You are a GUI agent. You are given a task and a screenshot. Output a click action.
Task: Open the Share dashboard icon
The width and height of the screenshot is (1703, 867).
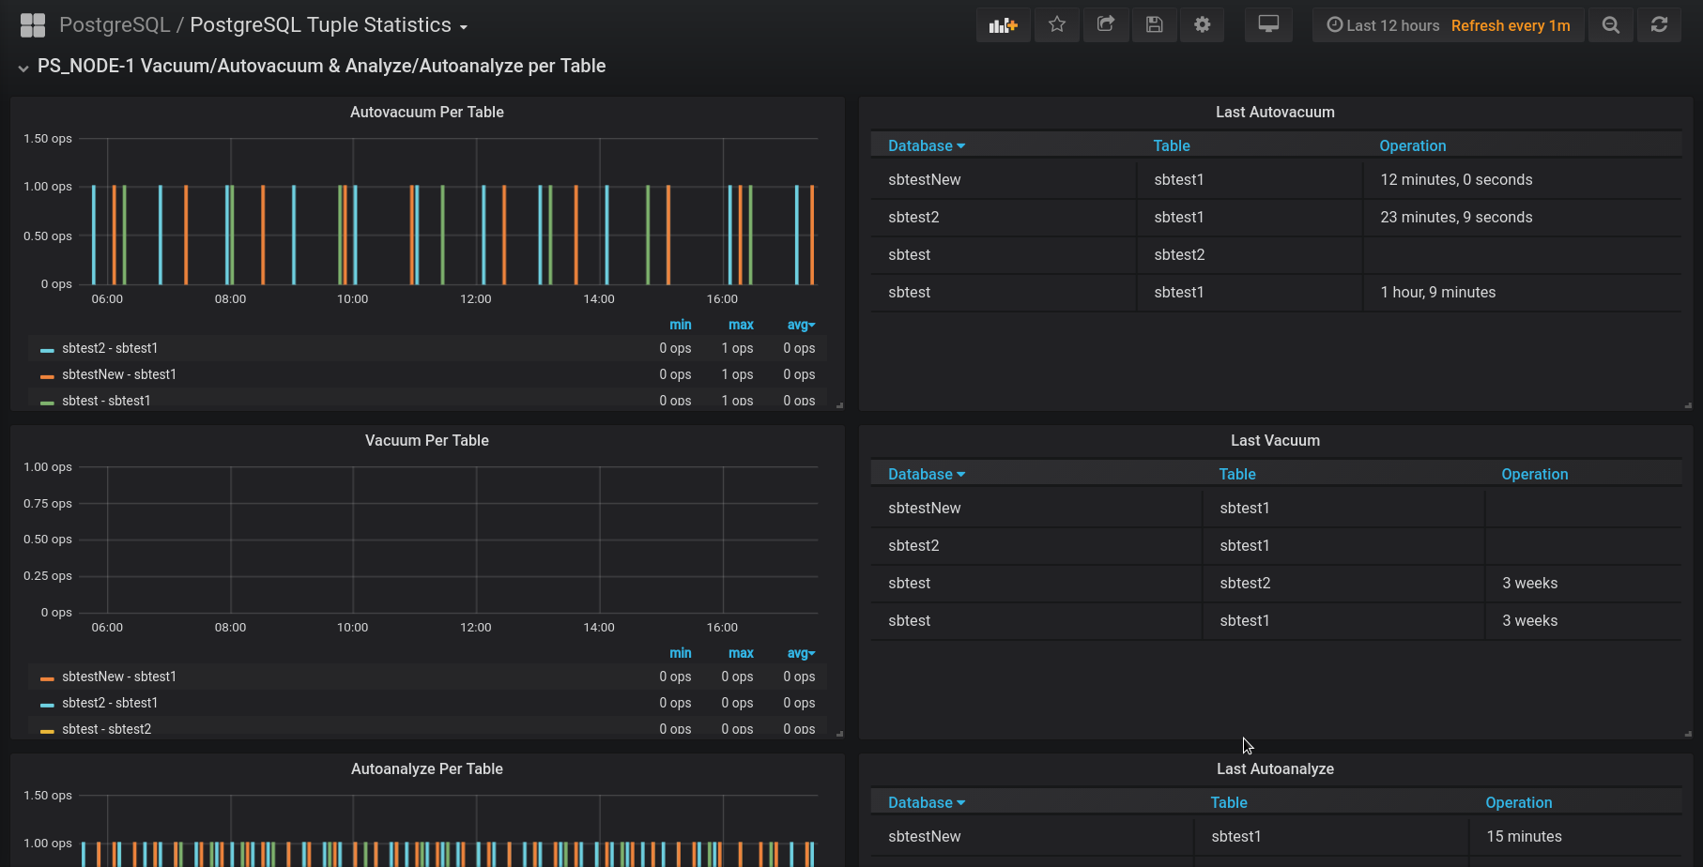point(1106,25)
